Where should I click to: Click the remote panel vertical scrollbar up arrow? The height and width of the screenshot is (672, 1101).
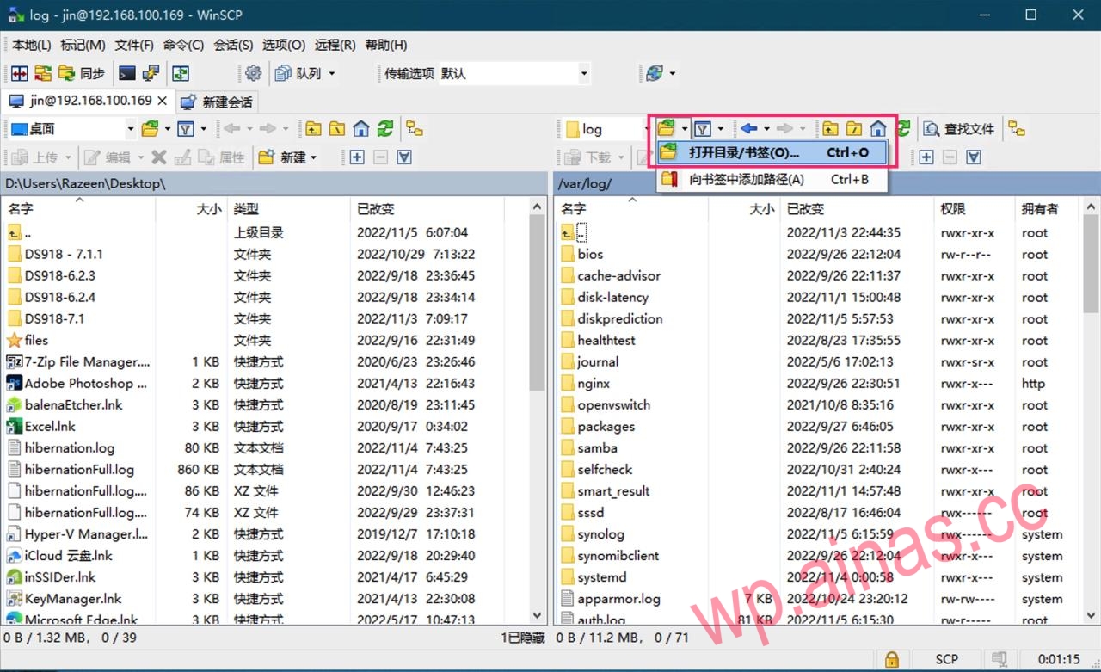pyautogui.click(x=1091, y=207)
